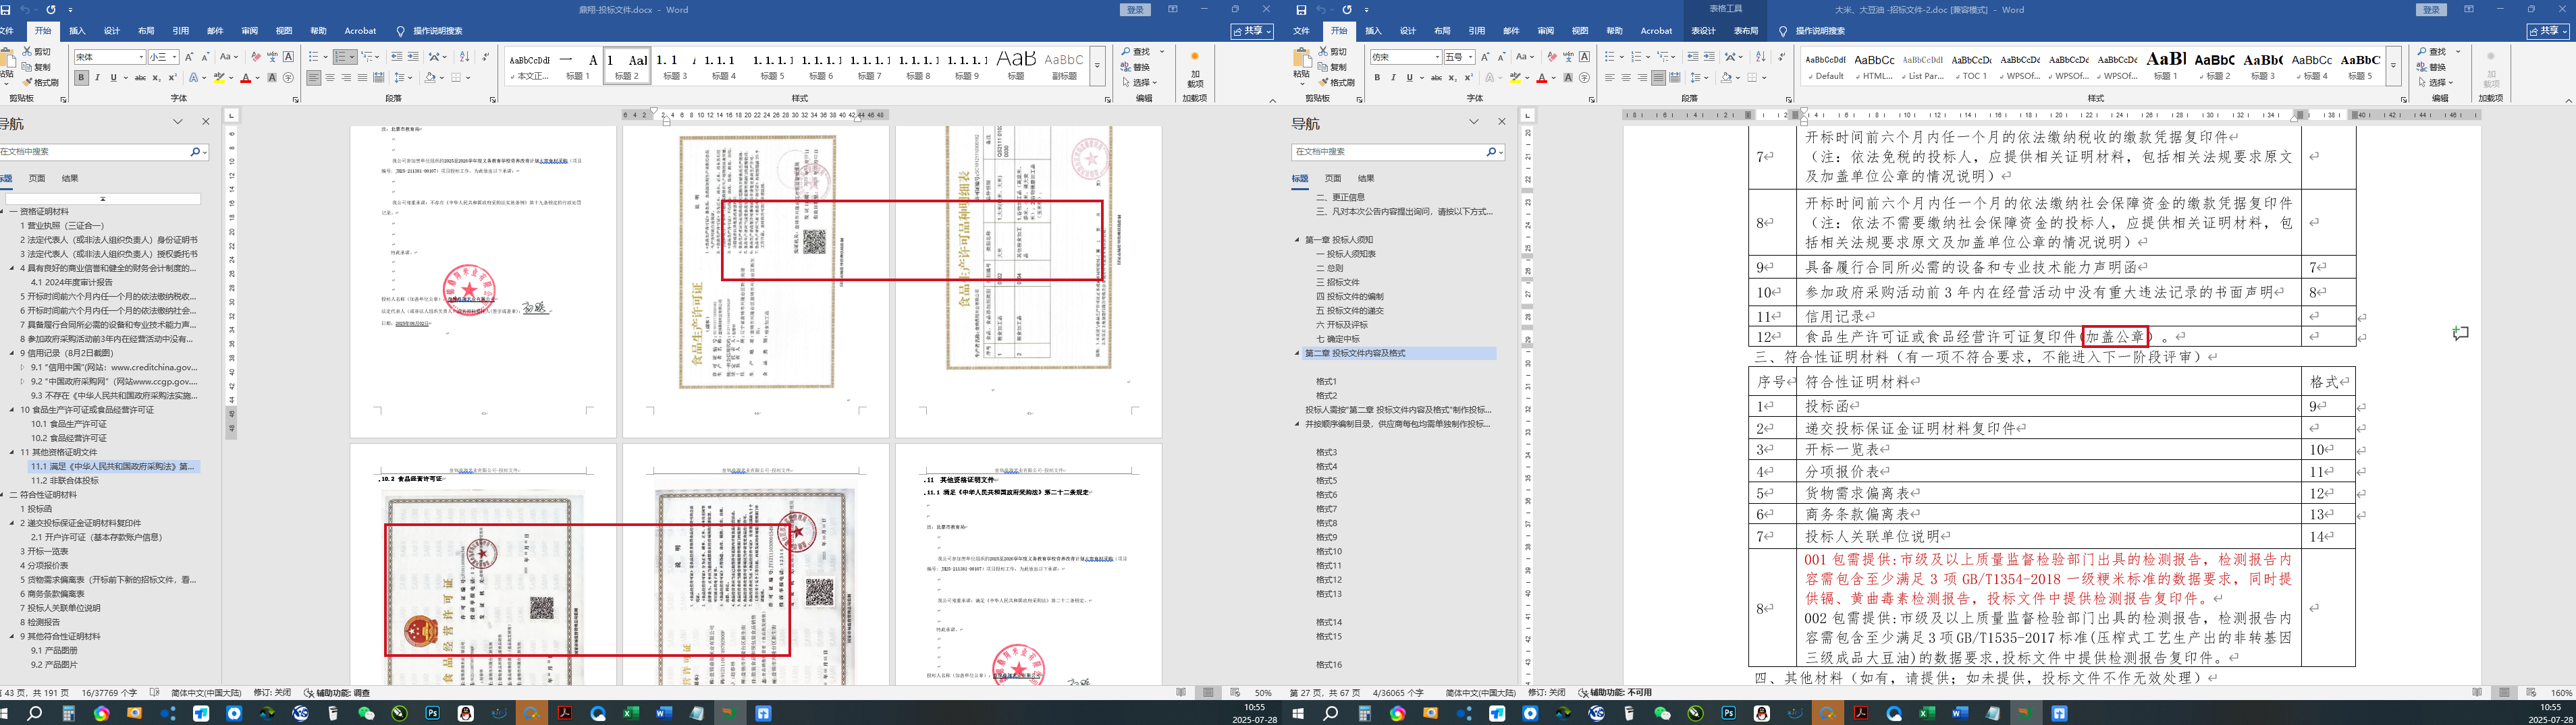Click the 登录 button in the 大米、大豆油 window

click(2431, 10)
